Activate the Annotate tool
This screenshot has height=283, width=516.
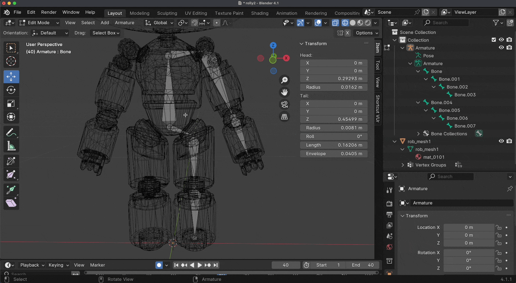(11, 133)
